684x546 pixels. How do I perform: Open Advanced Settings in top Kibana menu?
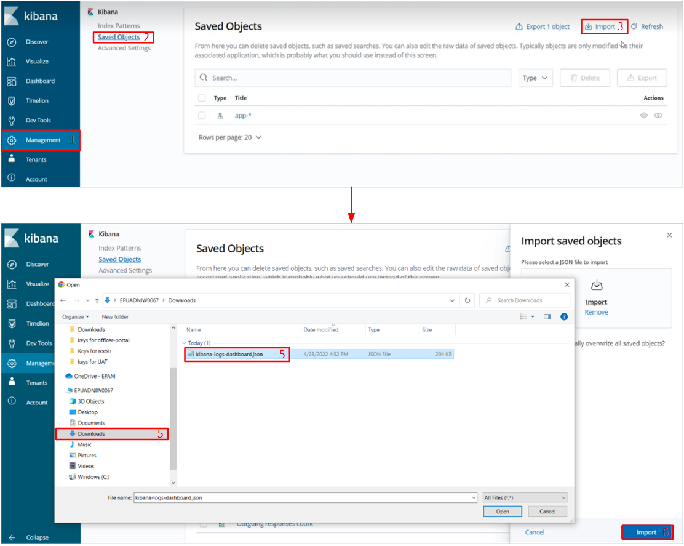coord(124,48)
